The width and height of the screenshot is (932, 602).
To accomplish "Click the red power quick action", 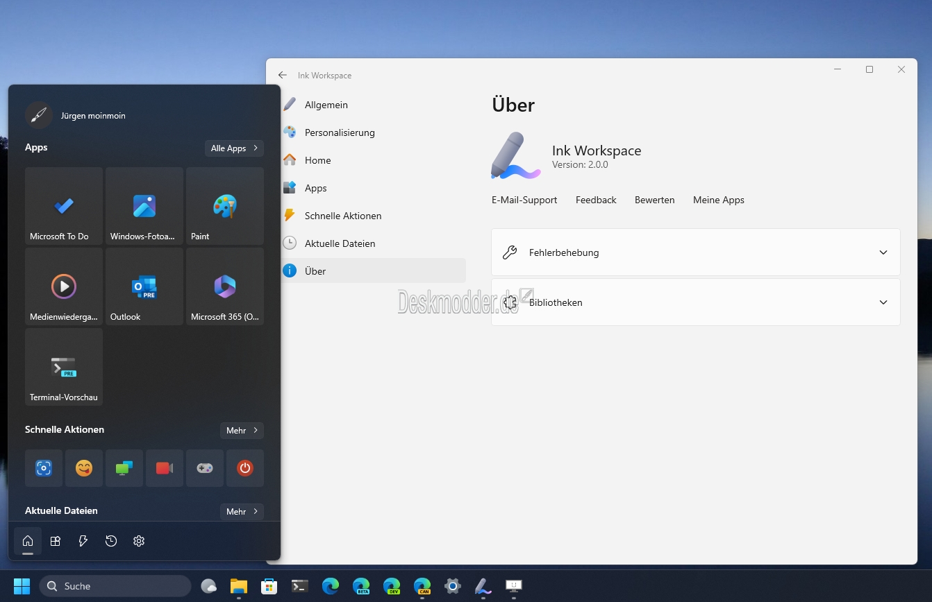I will point(245,468).
